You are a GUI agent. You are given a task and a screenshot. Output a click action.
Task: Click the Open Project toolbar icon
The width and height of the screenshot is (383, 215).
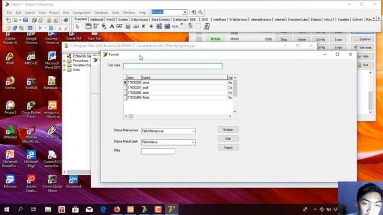click(x=41, y=20)
